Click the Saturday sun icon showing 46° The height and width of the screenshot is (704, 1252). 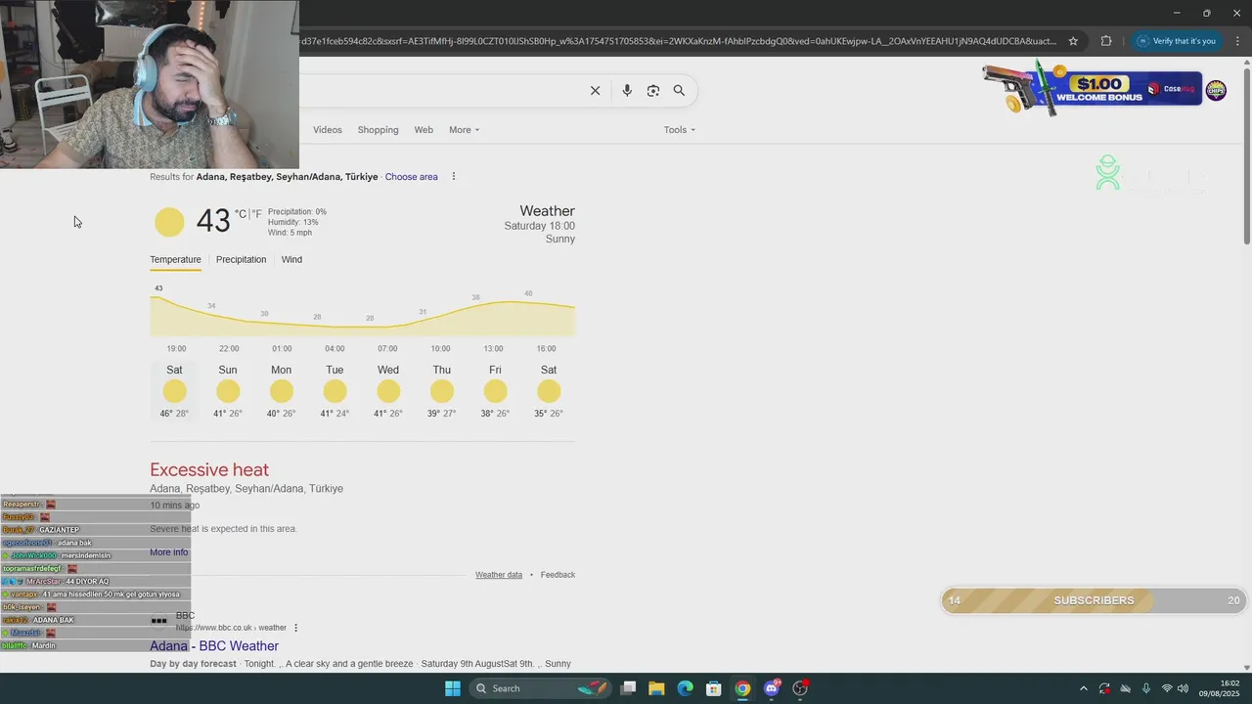[174, 391]
